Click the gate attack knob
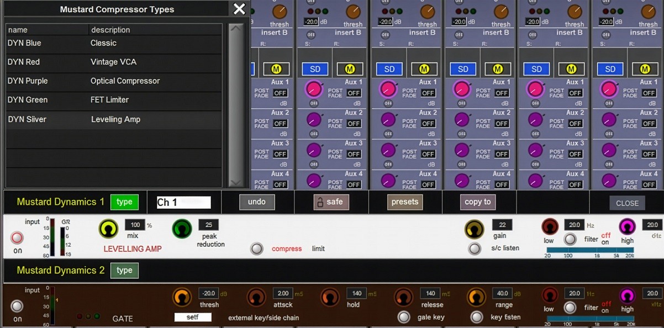Image resolution: width=664 pixels, height=328 pixels. tap(256, 297)
